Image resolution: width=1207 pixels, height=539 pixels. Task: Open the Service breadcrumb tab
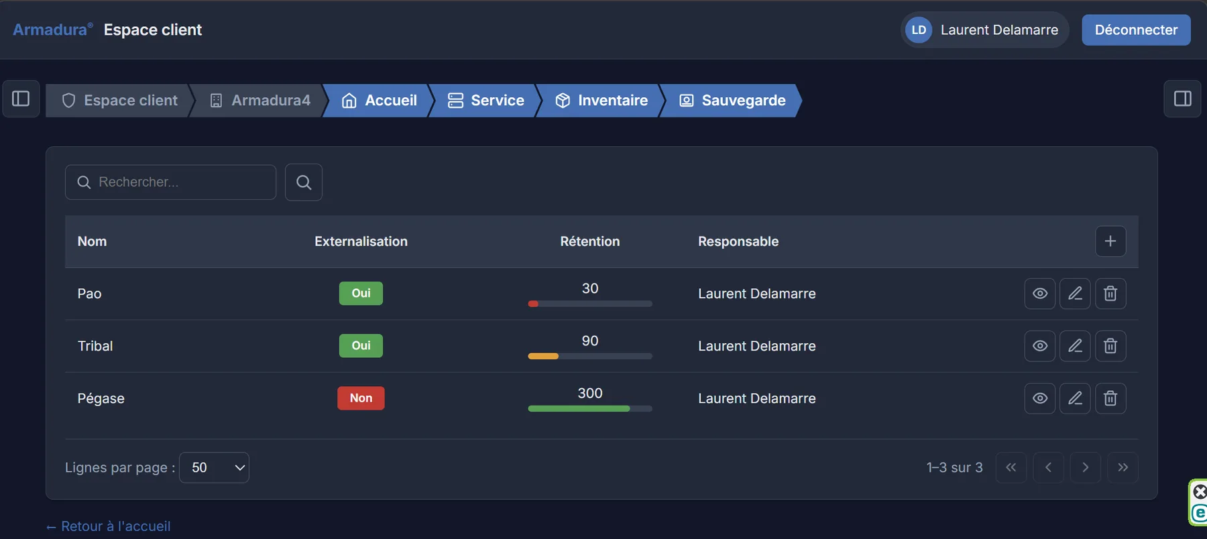[486, 101]
